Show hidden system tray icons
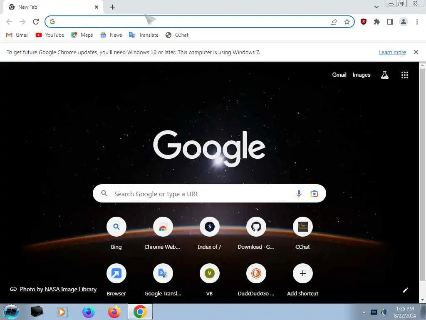The width and height of the screenshot is (426, 320). coord(364,312)
